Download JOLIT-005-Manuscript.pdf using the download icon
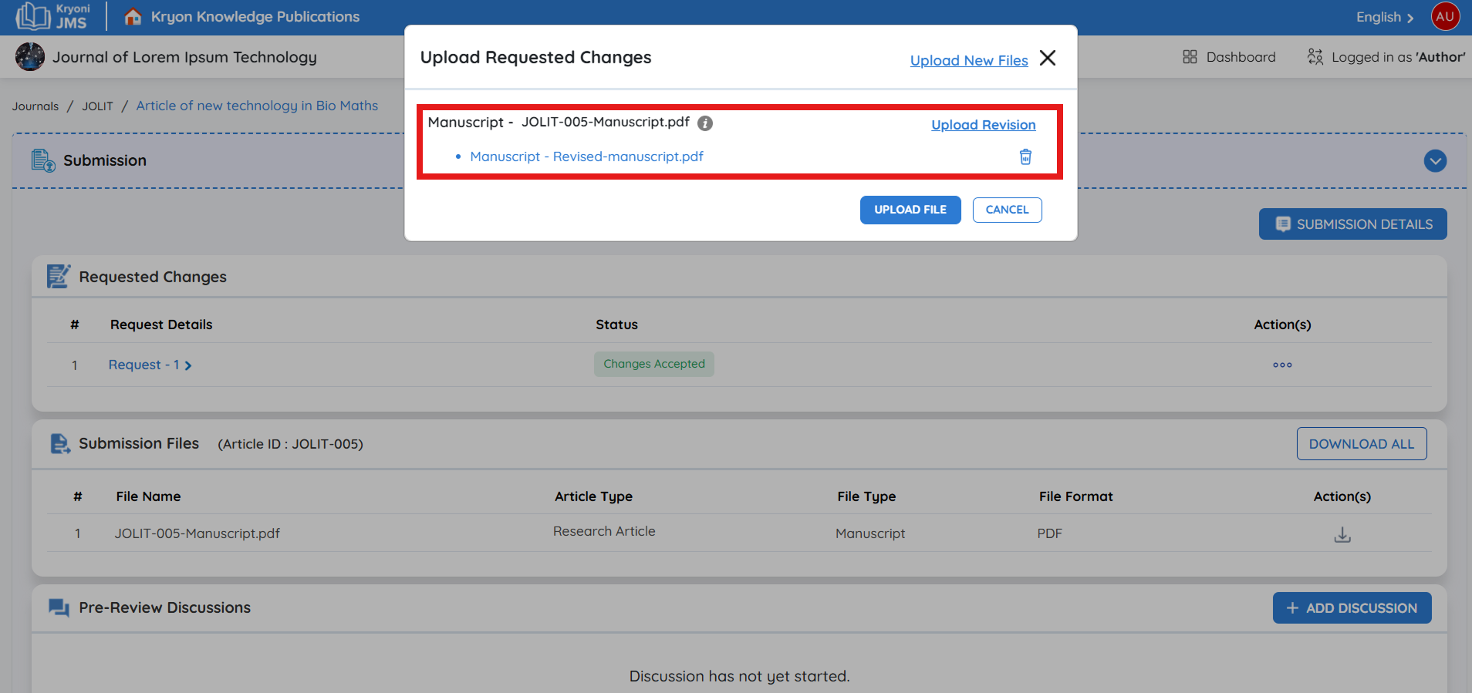Image resolution: width=1472 pixels, height=693 pixels. 1342,534
